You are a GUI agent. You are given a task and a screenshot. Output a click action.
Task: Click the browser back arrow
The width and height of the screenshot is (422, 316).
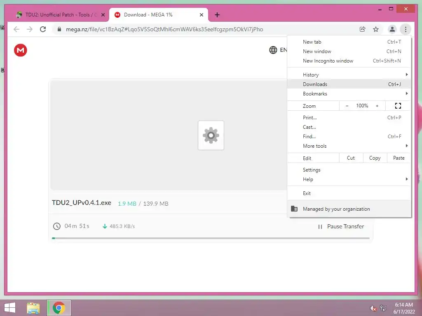[16, 29]
